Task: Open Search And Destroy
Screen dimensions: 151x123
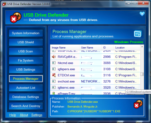Action: click(x=26, y=106)
